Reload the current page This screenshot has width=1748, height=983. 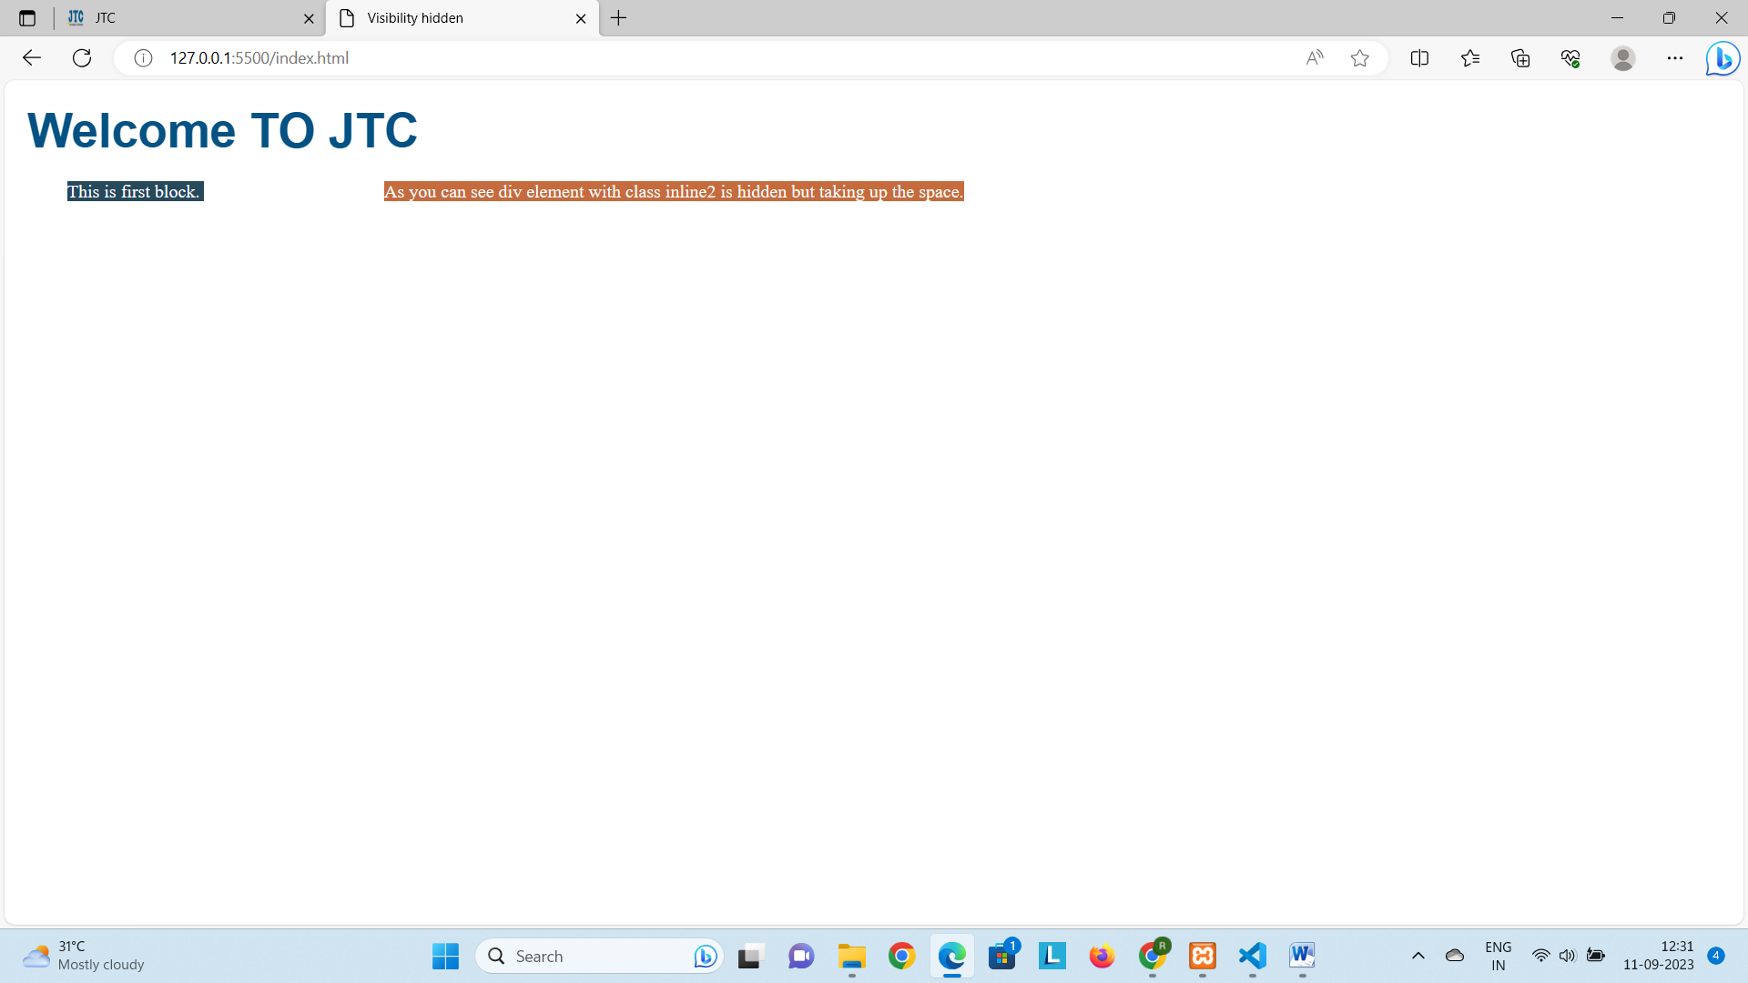pyautogui.click(x=82, y=58)
